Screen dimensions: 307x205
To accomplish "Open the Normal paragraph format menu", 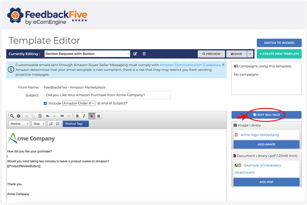I will coord(19,124).
